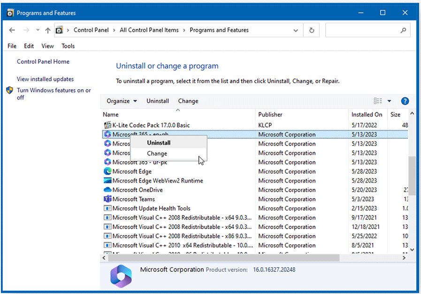421x294 pixels.
Task: Click the Change button on the toolbar
Action: click(x=188, y=101)
